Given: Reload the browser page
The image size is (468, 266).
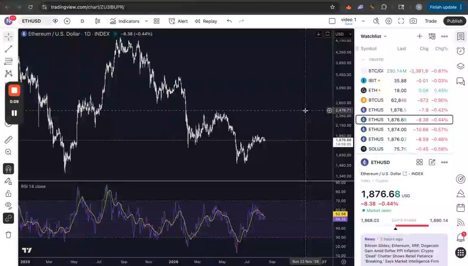Looking at the screenshot, I should click(x=30, y=7).
